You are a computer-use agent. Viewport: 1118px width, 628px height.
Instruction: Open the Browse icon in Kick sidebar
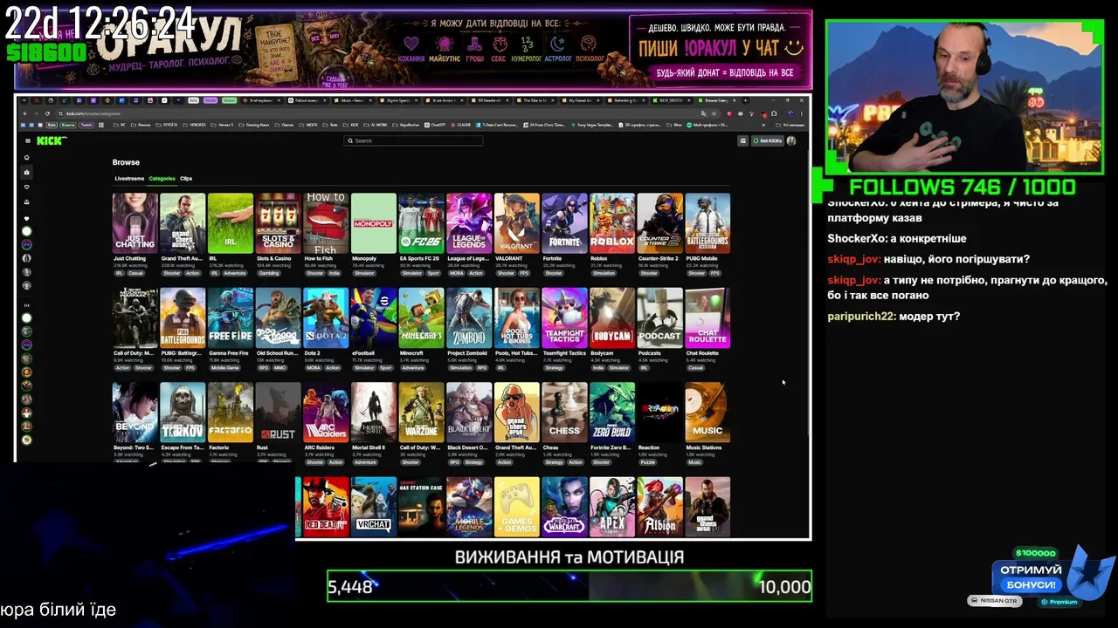27,173
